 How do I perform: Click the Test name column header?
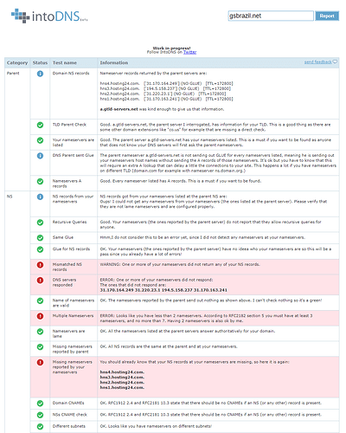pyautogui.click(x=65, y=62)
